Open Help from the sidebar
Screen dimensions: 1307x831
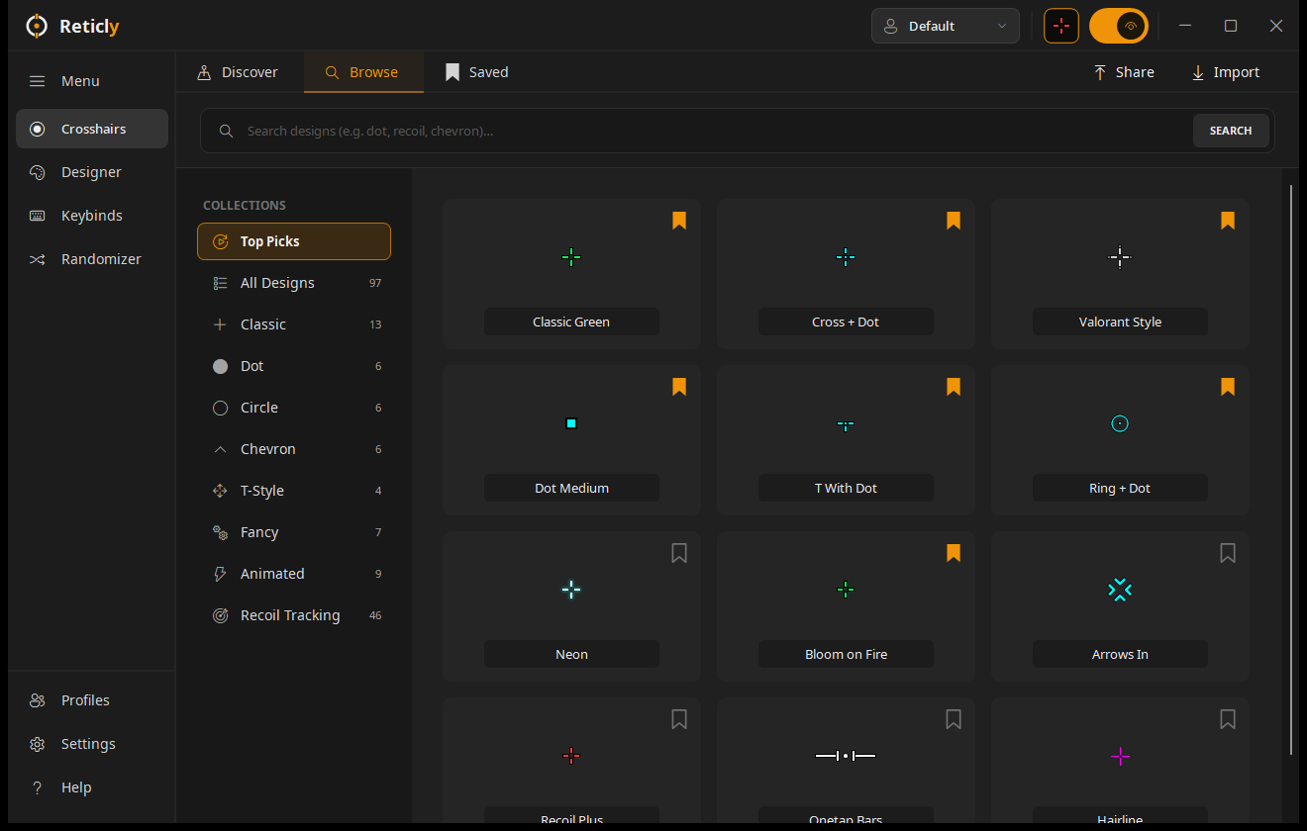(92, 787)
